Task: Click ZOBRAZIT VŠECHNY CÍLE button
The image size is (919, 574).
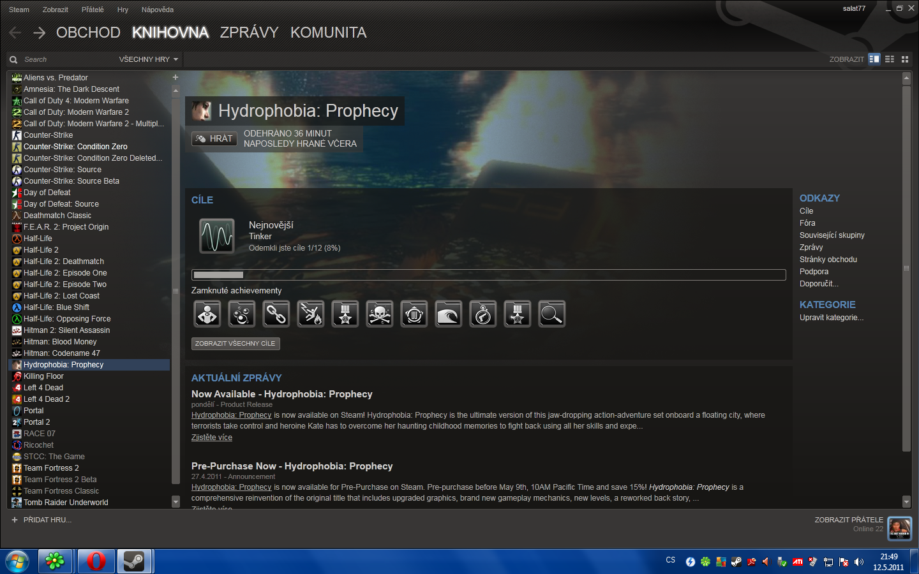Action: point(235,344)
